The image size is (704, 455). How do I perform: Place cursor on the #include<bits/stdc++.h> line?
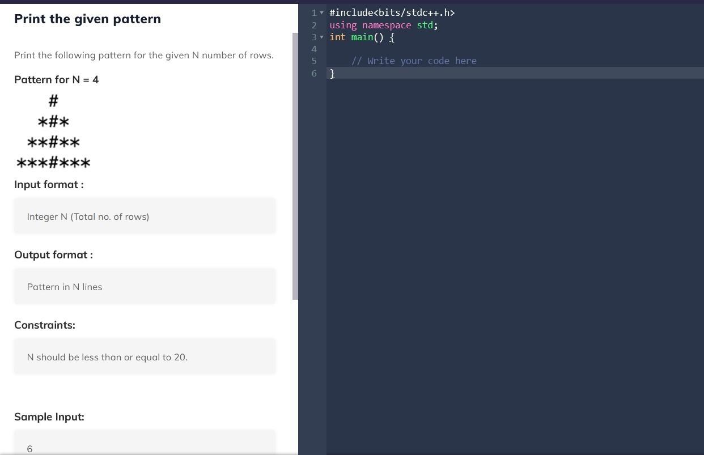392,12
